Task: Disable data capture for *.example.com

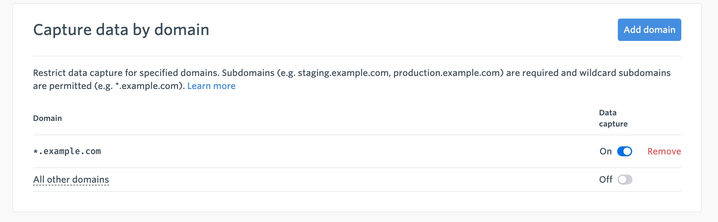Action: click(x=624, y=151)
